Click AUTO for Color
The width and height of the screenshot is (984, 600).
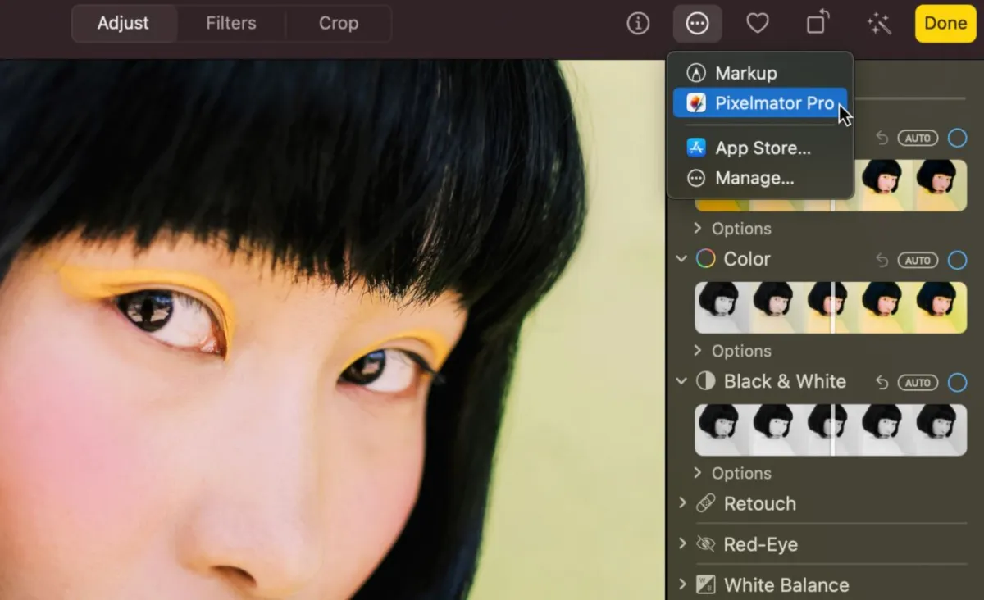(x=918, y=260)
